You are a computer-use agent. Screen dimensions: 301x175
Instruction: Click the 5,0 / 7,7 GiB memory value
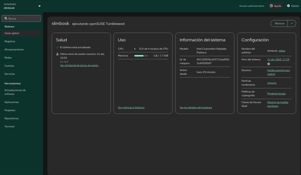161,56
